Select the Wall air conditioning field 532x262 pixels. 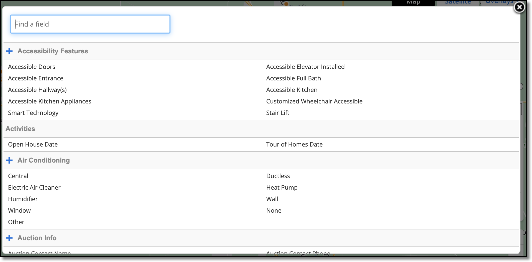pyautogui.click(x=272, y=199)
